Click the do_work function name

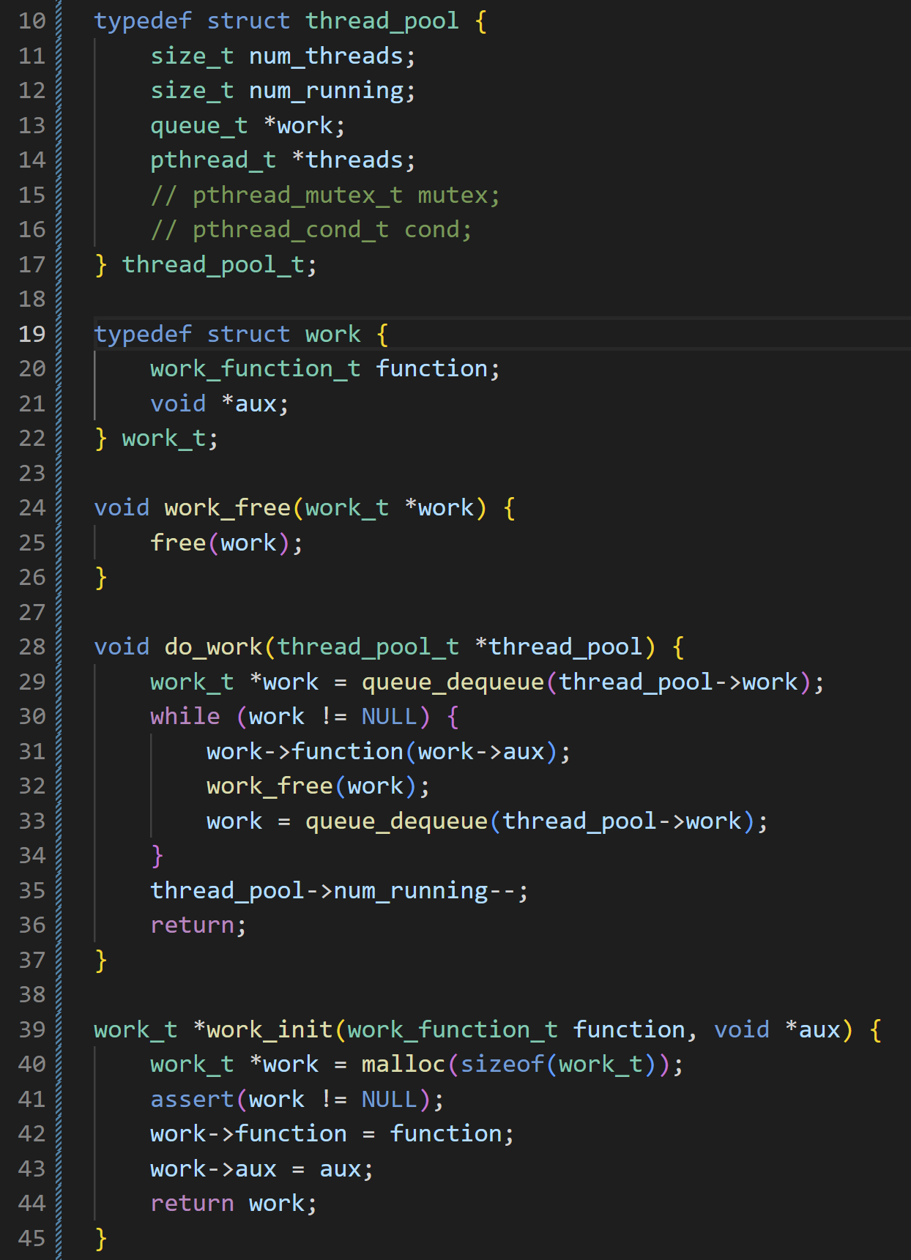[212, 647]
